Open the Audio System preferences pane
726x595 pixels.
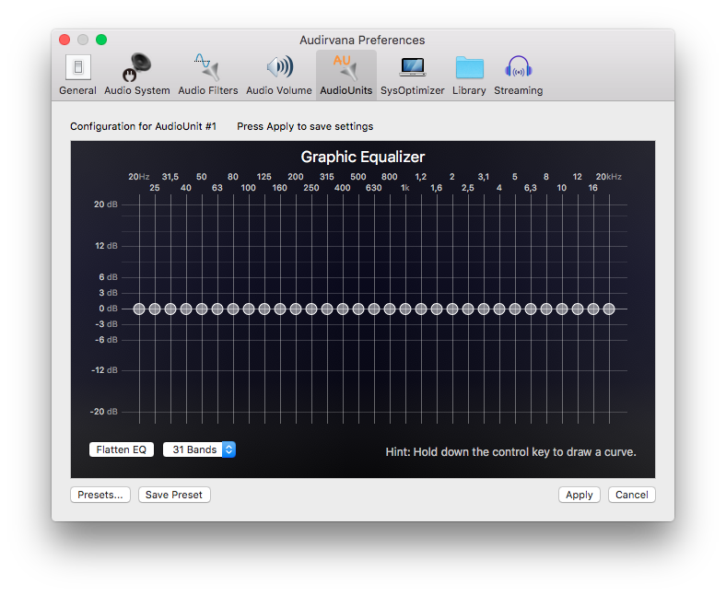137,75
